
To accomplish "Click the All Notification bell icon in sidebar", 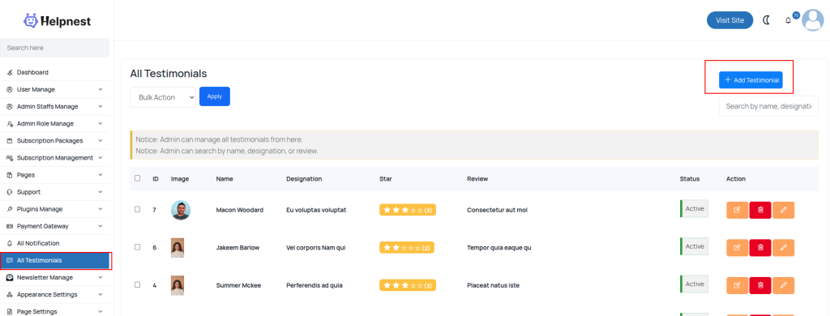I will pos(10,244).
